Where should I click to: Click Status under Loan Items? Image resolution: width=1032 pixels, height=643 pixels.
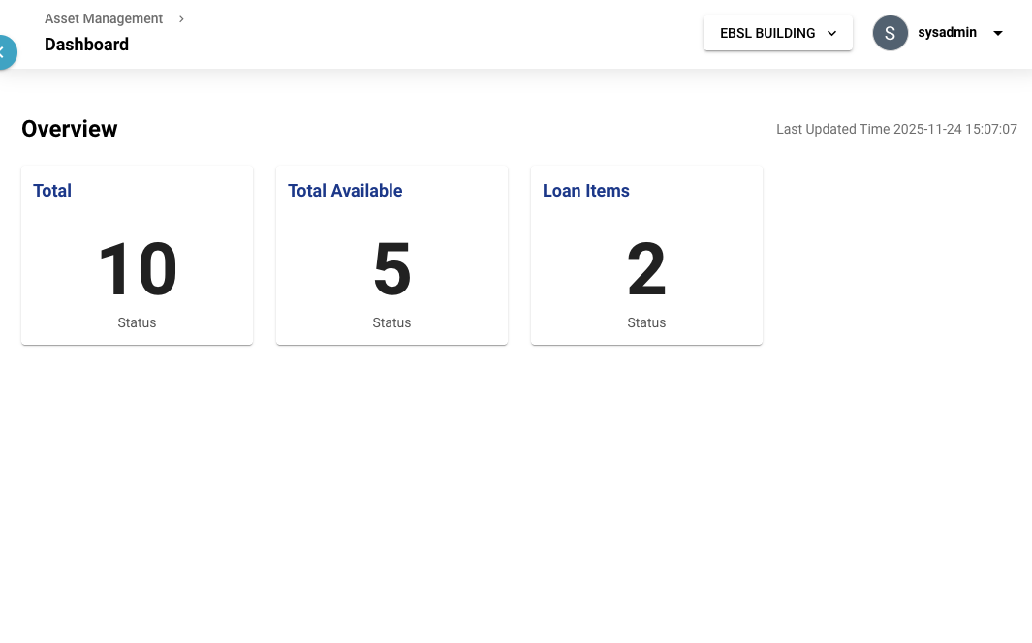tap(646, 322)
